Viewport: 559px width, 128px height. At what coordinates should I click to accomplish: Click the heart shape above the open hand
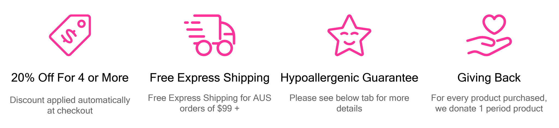click(494, 24)
